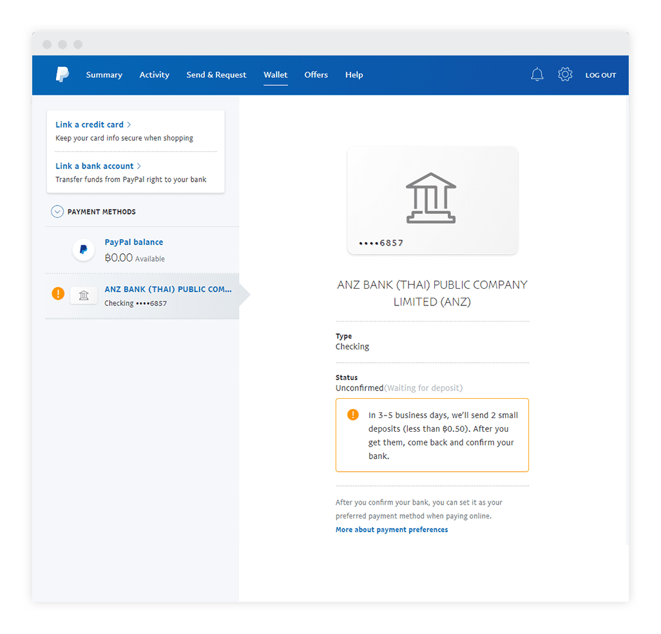Open More about payment preferences

pos(392,529)
